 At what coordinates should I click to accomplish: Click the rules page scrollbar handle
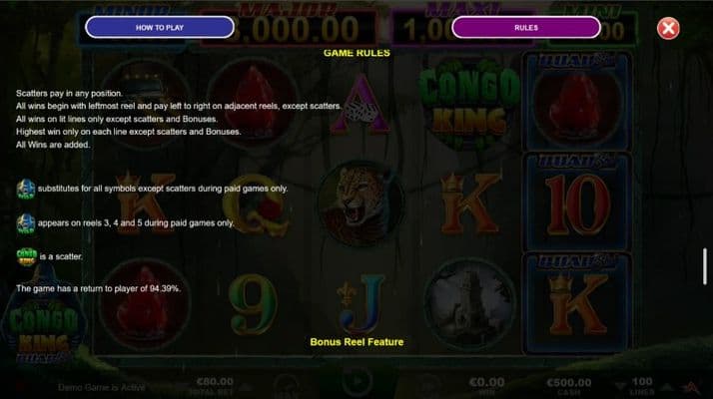tap(705, 266)
